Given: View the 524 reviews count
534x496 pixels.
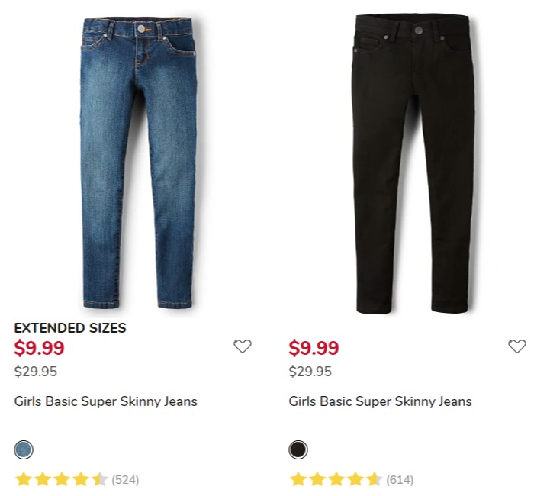Looking at the screenshot, I should (x=125, y=480).
